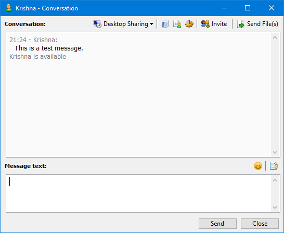Image resolution: width=284 pixels, height=233 pixels.
Task: Click the Close button at bottom
Action: coord(260,224)
